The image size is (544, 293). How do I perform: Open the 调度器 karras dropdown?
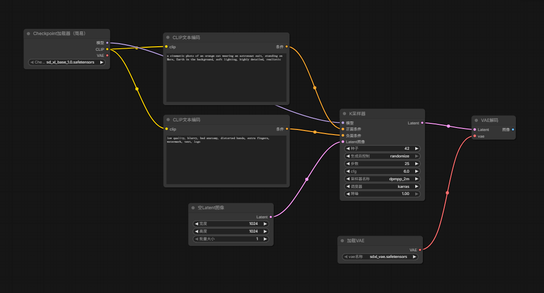(382, 186)
